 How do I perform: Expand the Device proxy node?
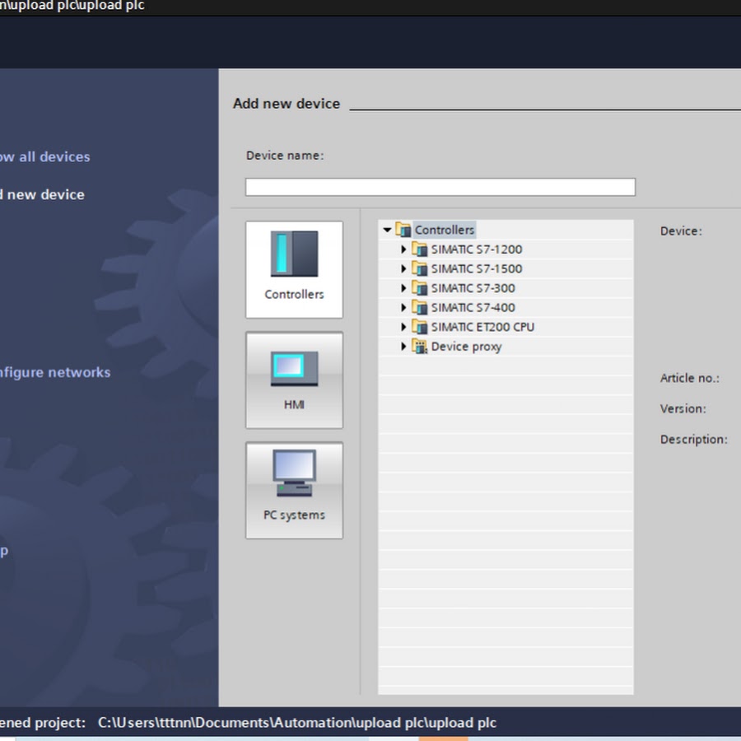403,346
